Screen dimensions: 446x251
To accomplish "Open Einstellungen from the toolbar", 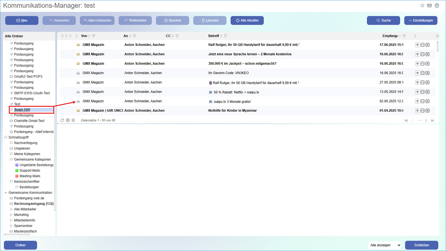I will coord(421,20).
